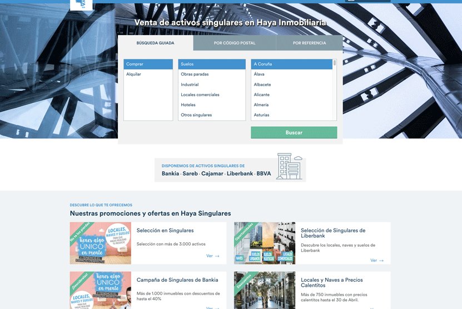Choose Hoteles asset type
The width and height of the screenshot is (462, 309).
pos(212,105)
